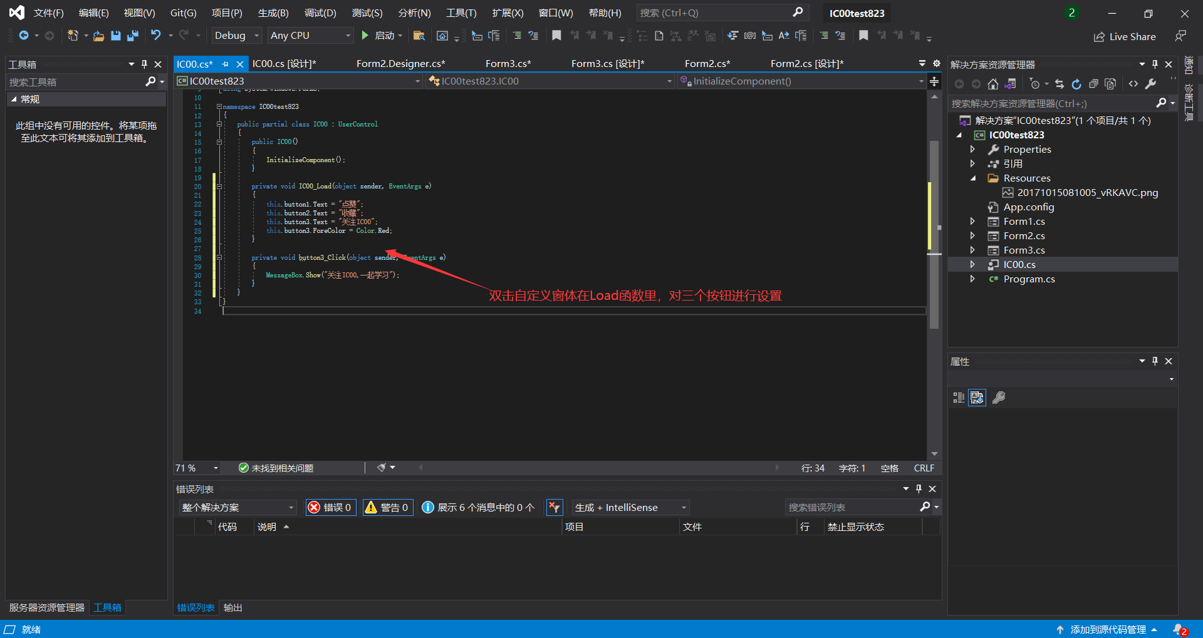This screenshot has height=638, width=1203.
Task: Click the code editor horizontal scrollbar
Action: [598, 468]
